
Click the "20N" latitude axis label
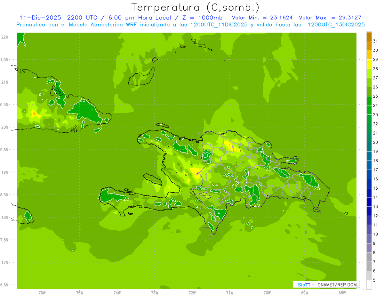pos(5,127)
